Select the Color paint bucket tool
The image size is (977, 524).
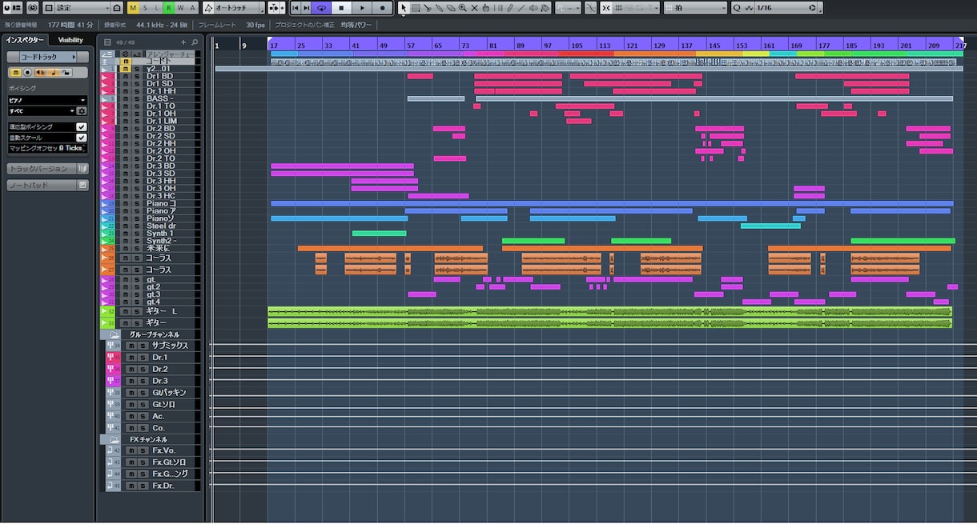pyautogui.click(x=545, y=7)
